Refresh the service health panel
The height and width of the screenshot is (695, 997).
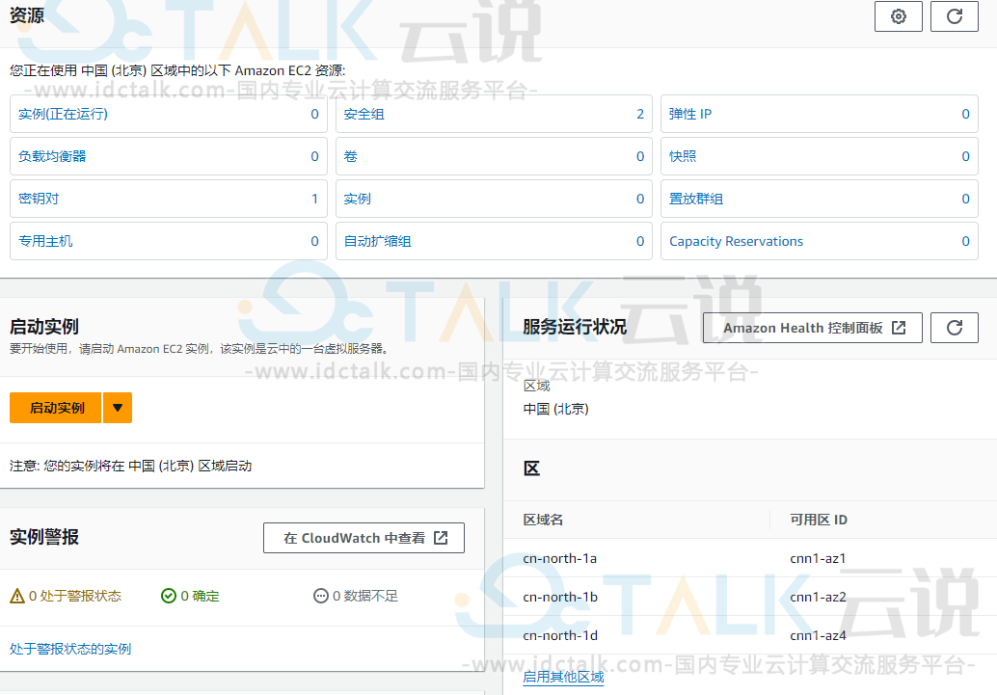pos(954,328)
